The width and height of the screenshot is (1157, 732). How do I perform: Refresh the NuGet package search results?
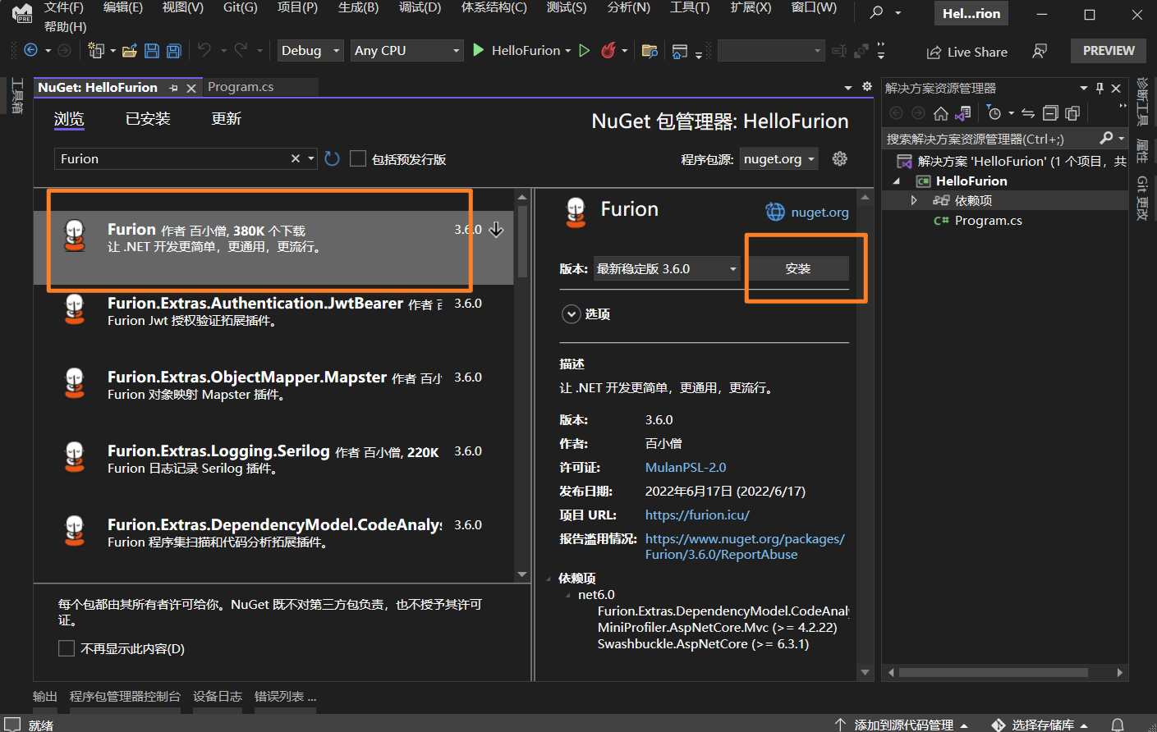coord(332,158)
